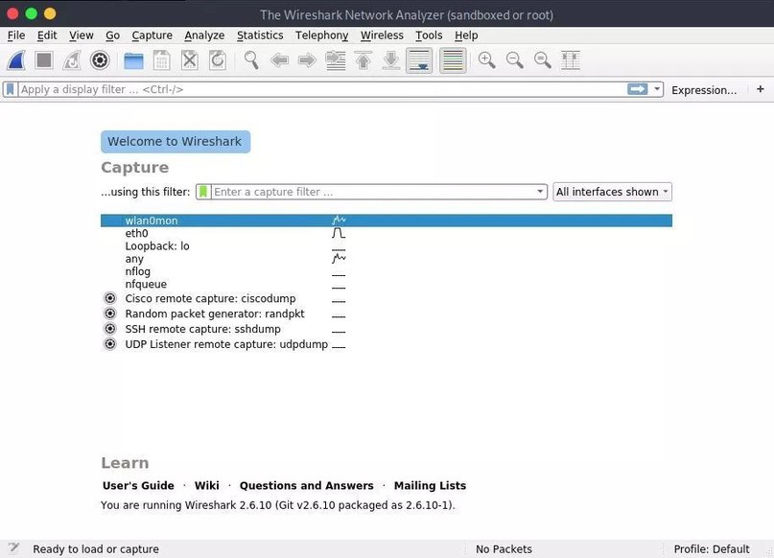The image size is (774, 558).
Task: Open the View menu
Action: (81, 35)
